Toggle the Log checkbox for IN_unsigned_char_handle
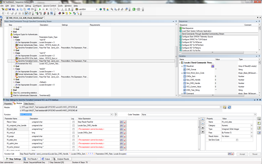Image resolution: width=262 pixels, height=164 pixels. (73, 125)
